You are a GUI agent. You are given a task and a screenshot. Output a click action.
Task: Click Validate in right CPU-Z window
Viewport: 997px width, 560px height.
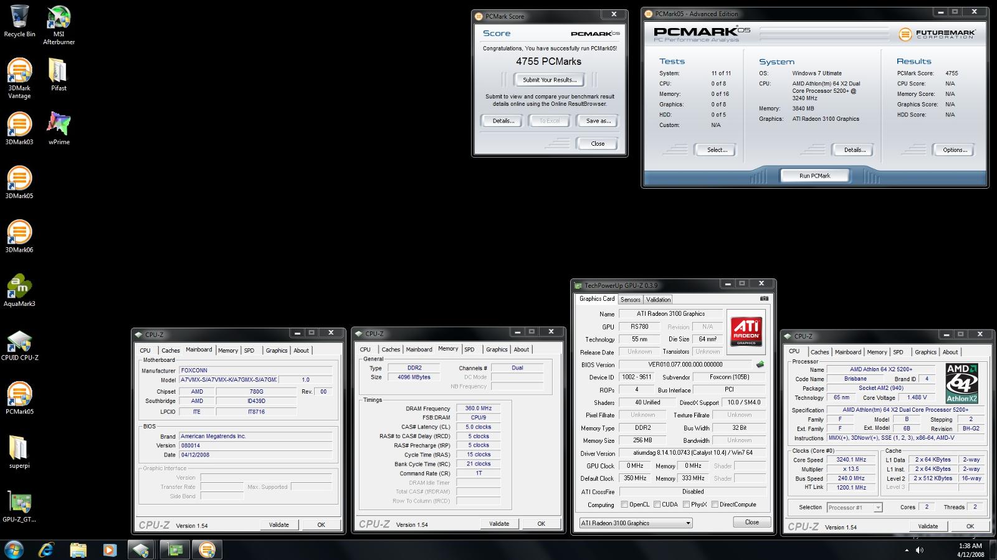coord(928,526)
